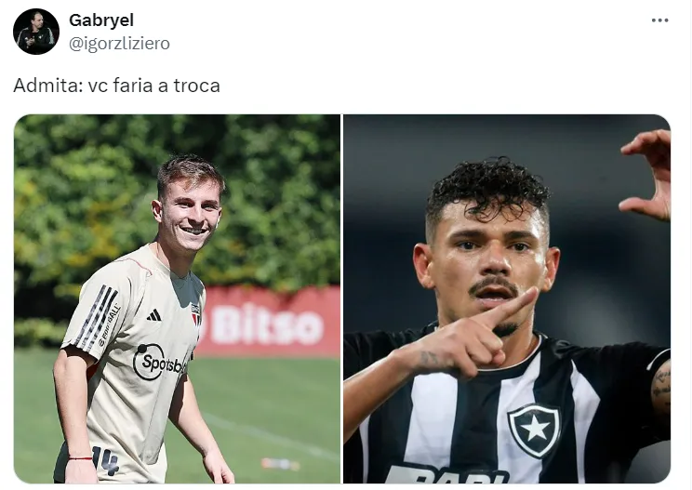Visit the Gabryel display name link
This screenshot has width=692, height=490.
pyautogui.click(x=101, y=20)
